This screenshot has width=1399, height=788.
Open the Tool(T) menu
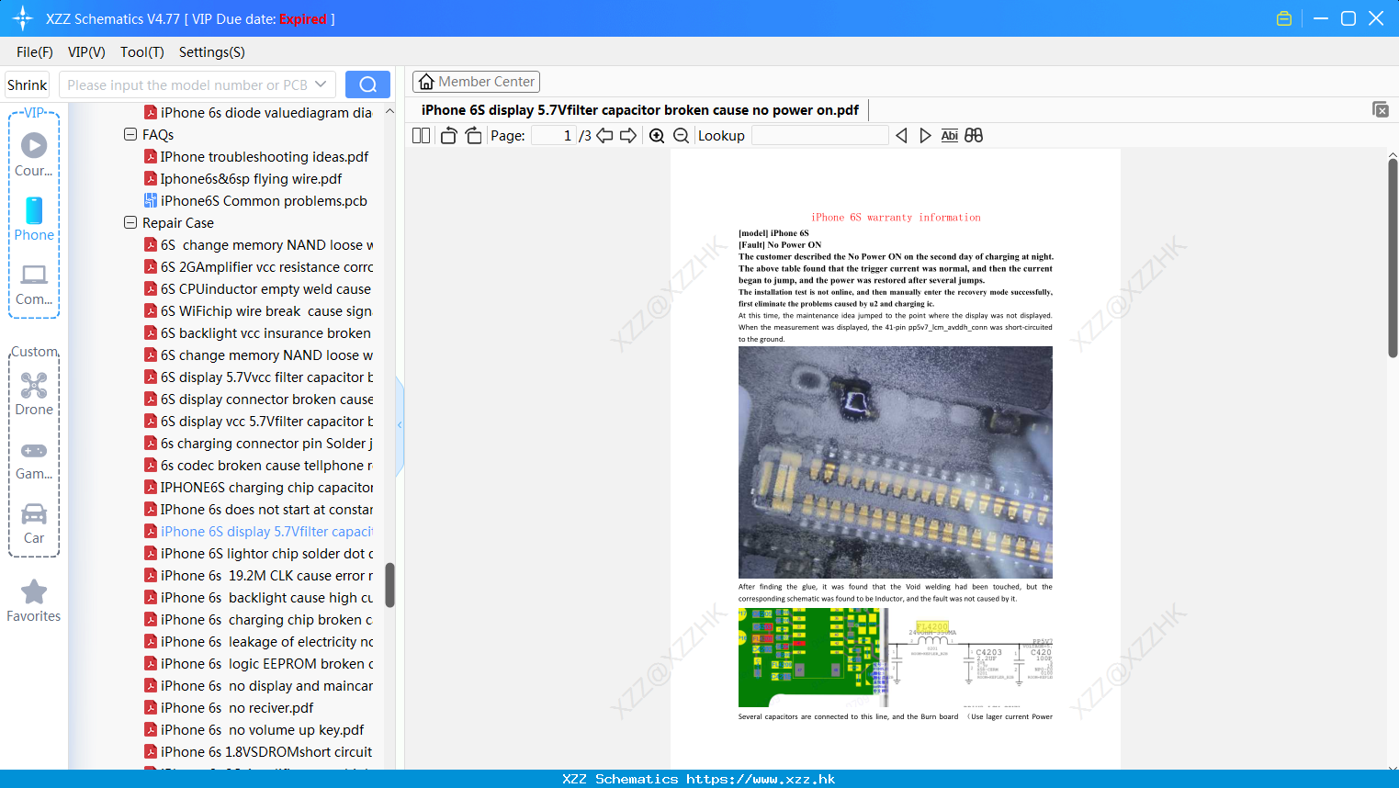click(x=142, y=52)
